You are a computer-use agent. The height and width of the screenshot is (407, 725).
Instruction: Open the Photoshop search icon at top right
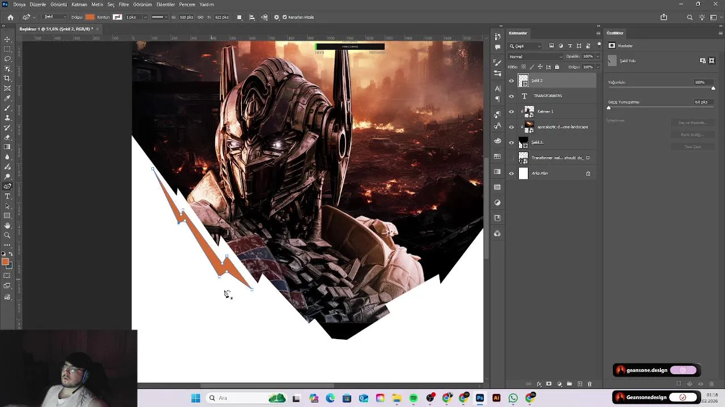click(x=689, y=18)
